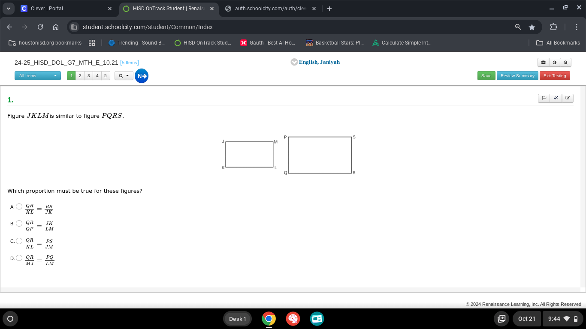
Task: Open Basketball Stars bookmark
Action: click(335, 43)
